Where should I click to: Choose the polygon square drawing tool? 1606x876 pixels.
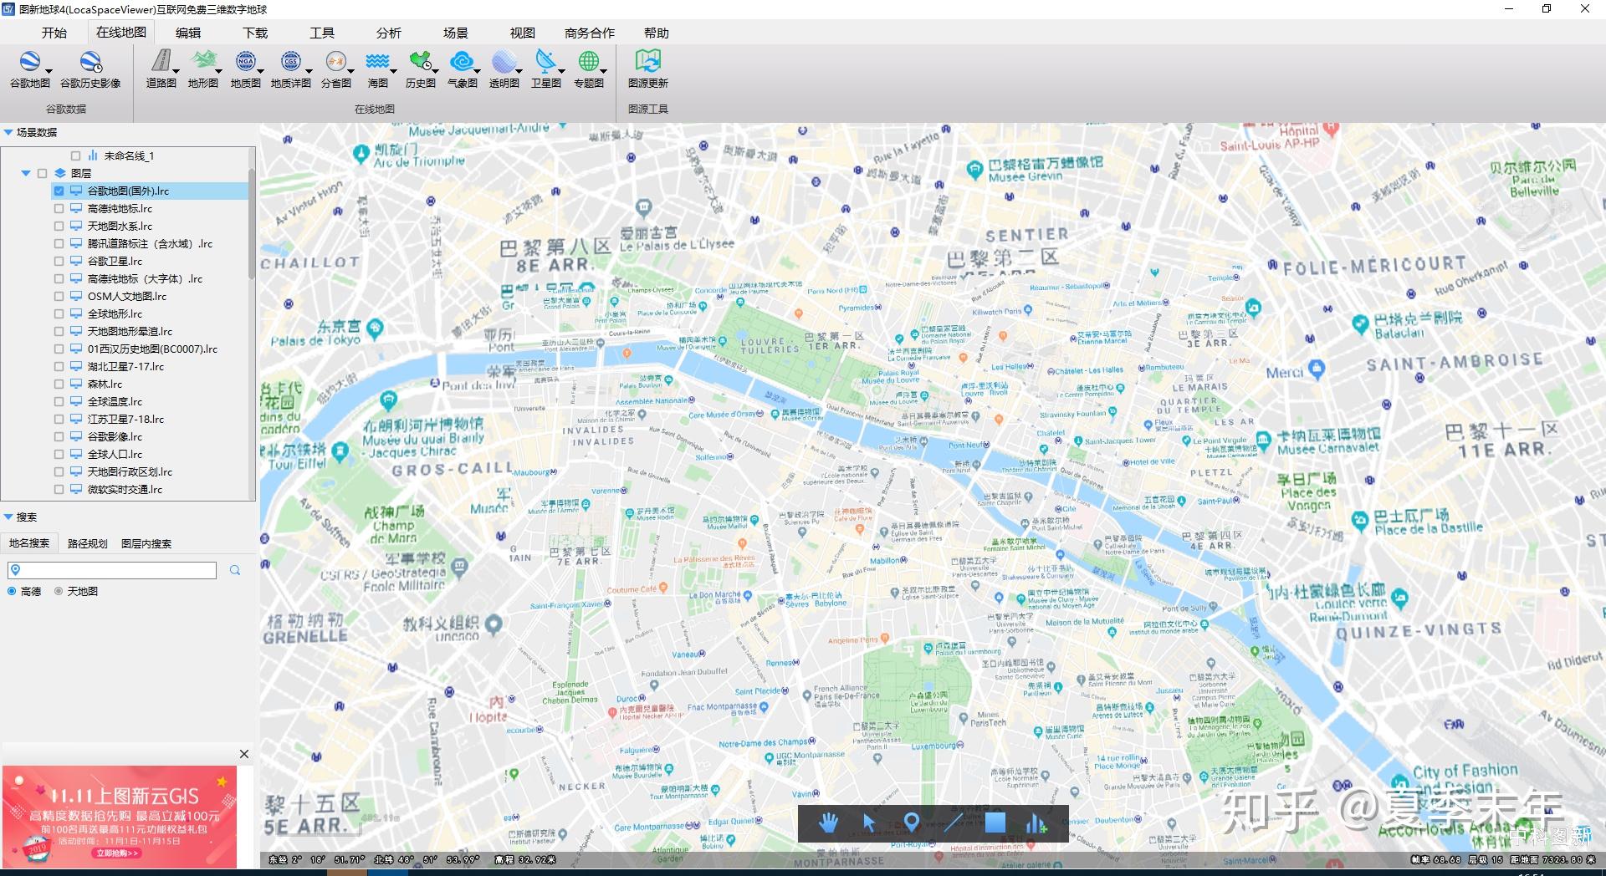pos(995,823)
